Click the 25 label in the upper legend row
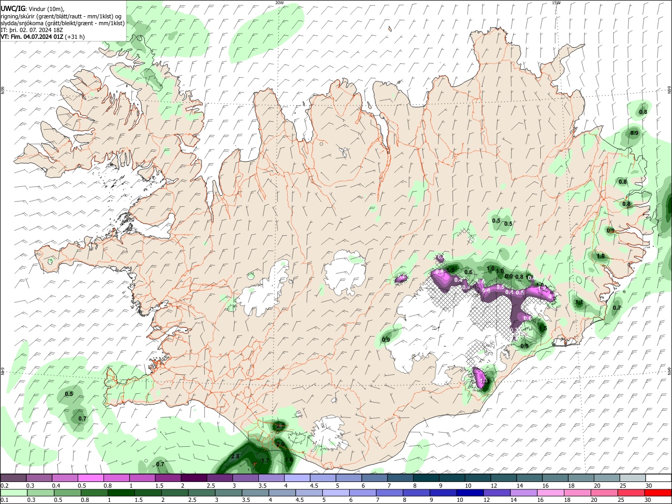 pos(622,486)
